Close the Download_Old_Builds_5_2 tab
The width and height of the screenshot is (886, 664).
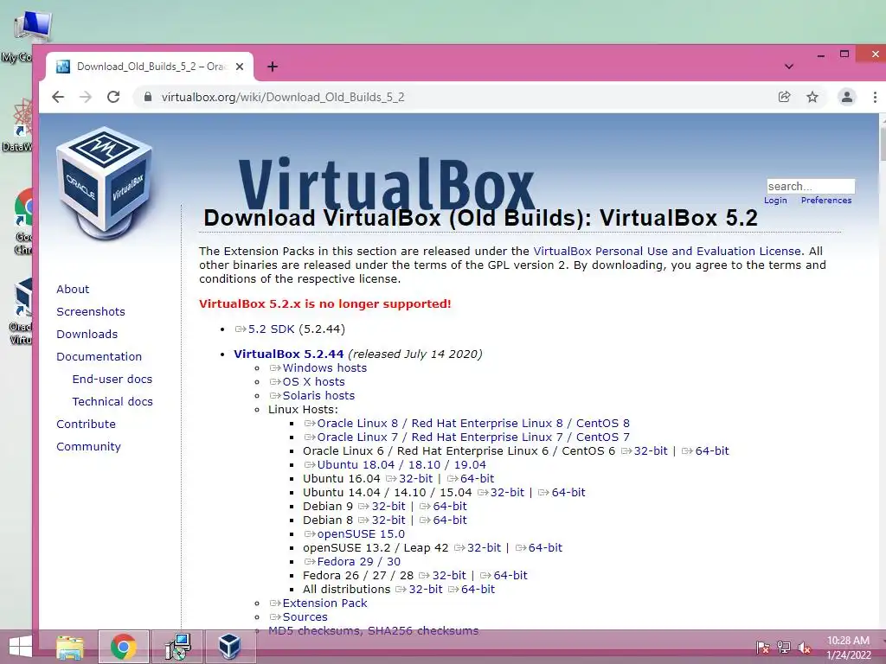click(x=240, y=67)
